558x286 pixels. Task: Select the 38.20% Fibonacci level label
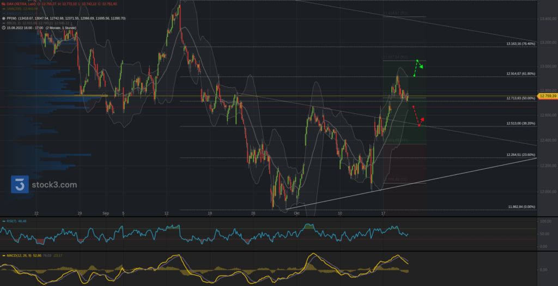pos(520,123)
